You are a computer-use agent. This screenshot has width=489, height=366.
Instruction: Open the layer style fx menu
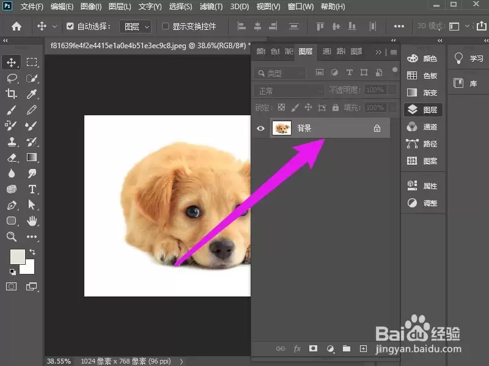point(297,349)
